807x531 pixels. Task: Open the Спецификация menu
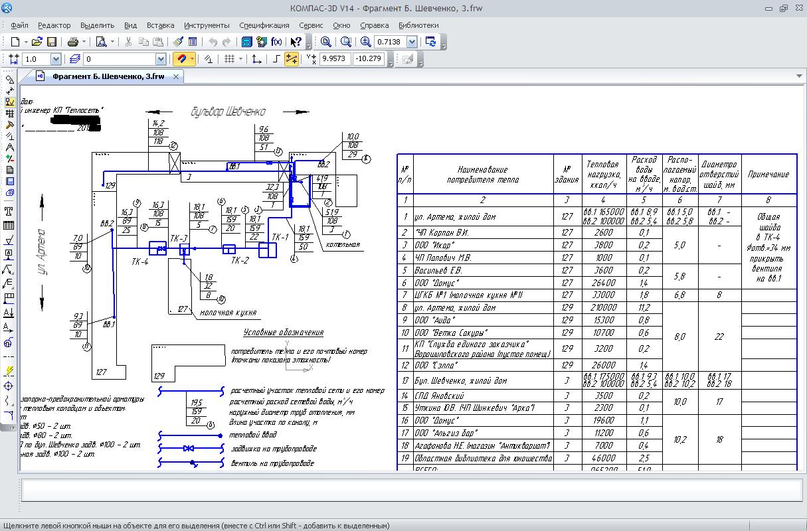click(x=264, y=25)
